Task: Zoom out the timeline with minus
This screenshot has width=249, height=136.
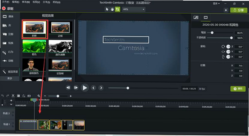Action: [45, 96]
